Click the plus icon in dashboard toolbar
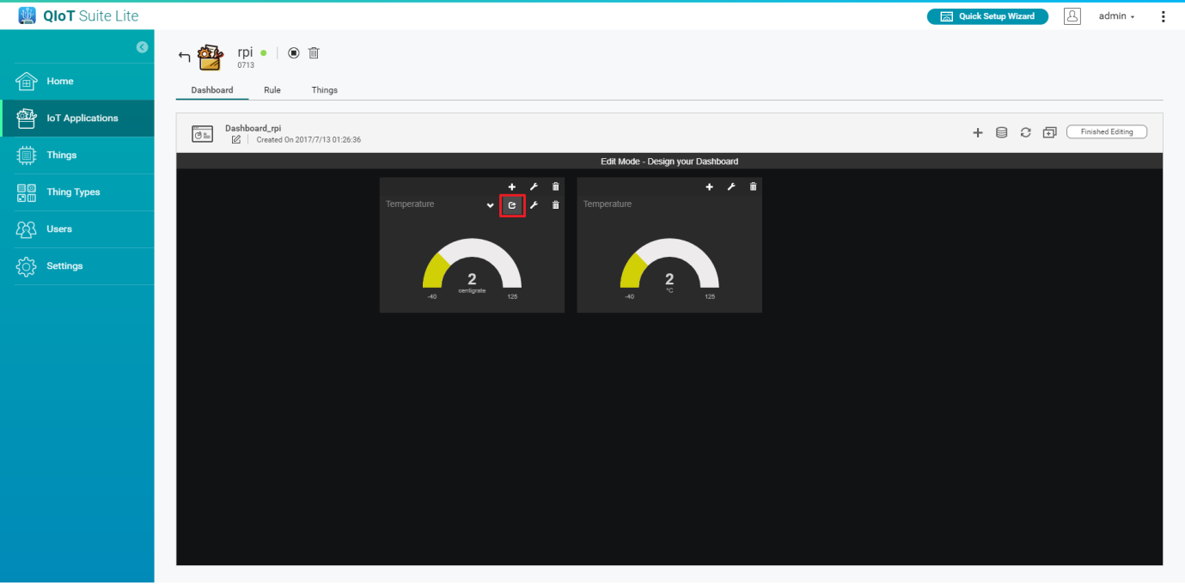Image resolution: width=1185 pixels, height=585 pixels. [x=977, y=132]
